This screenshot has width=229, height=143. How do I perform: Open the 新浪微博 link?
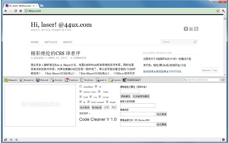[x=148, y=71]
